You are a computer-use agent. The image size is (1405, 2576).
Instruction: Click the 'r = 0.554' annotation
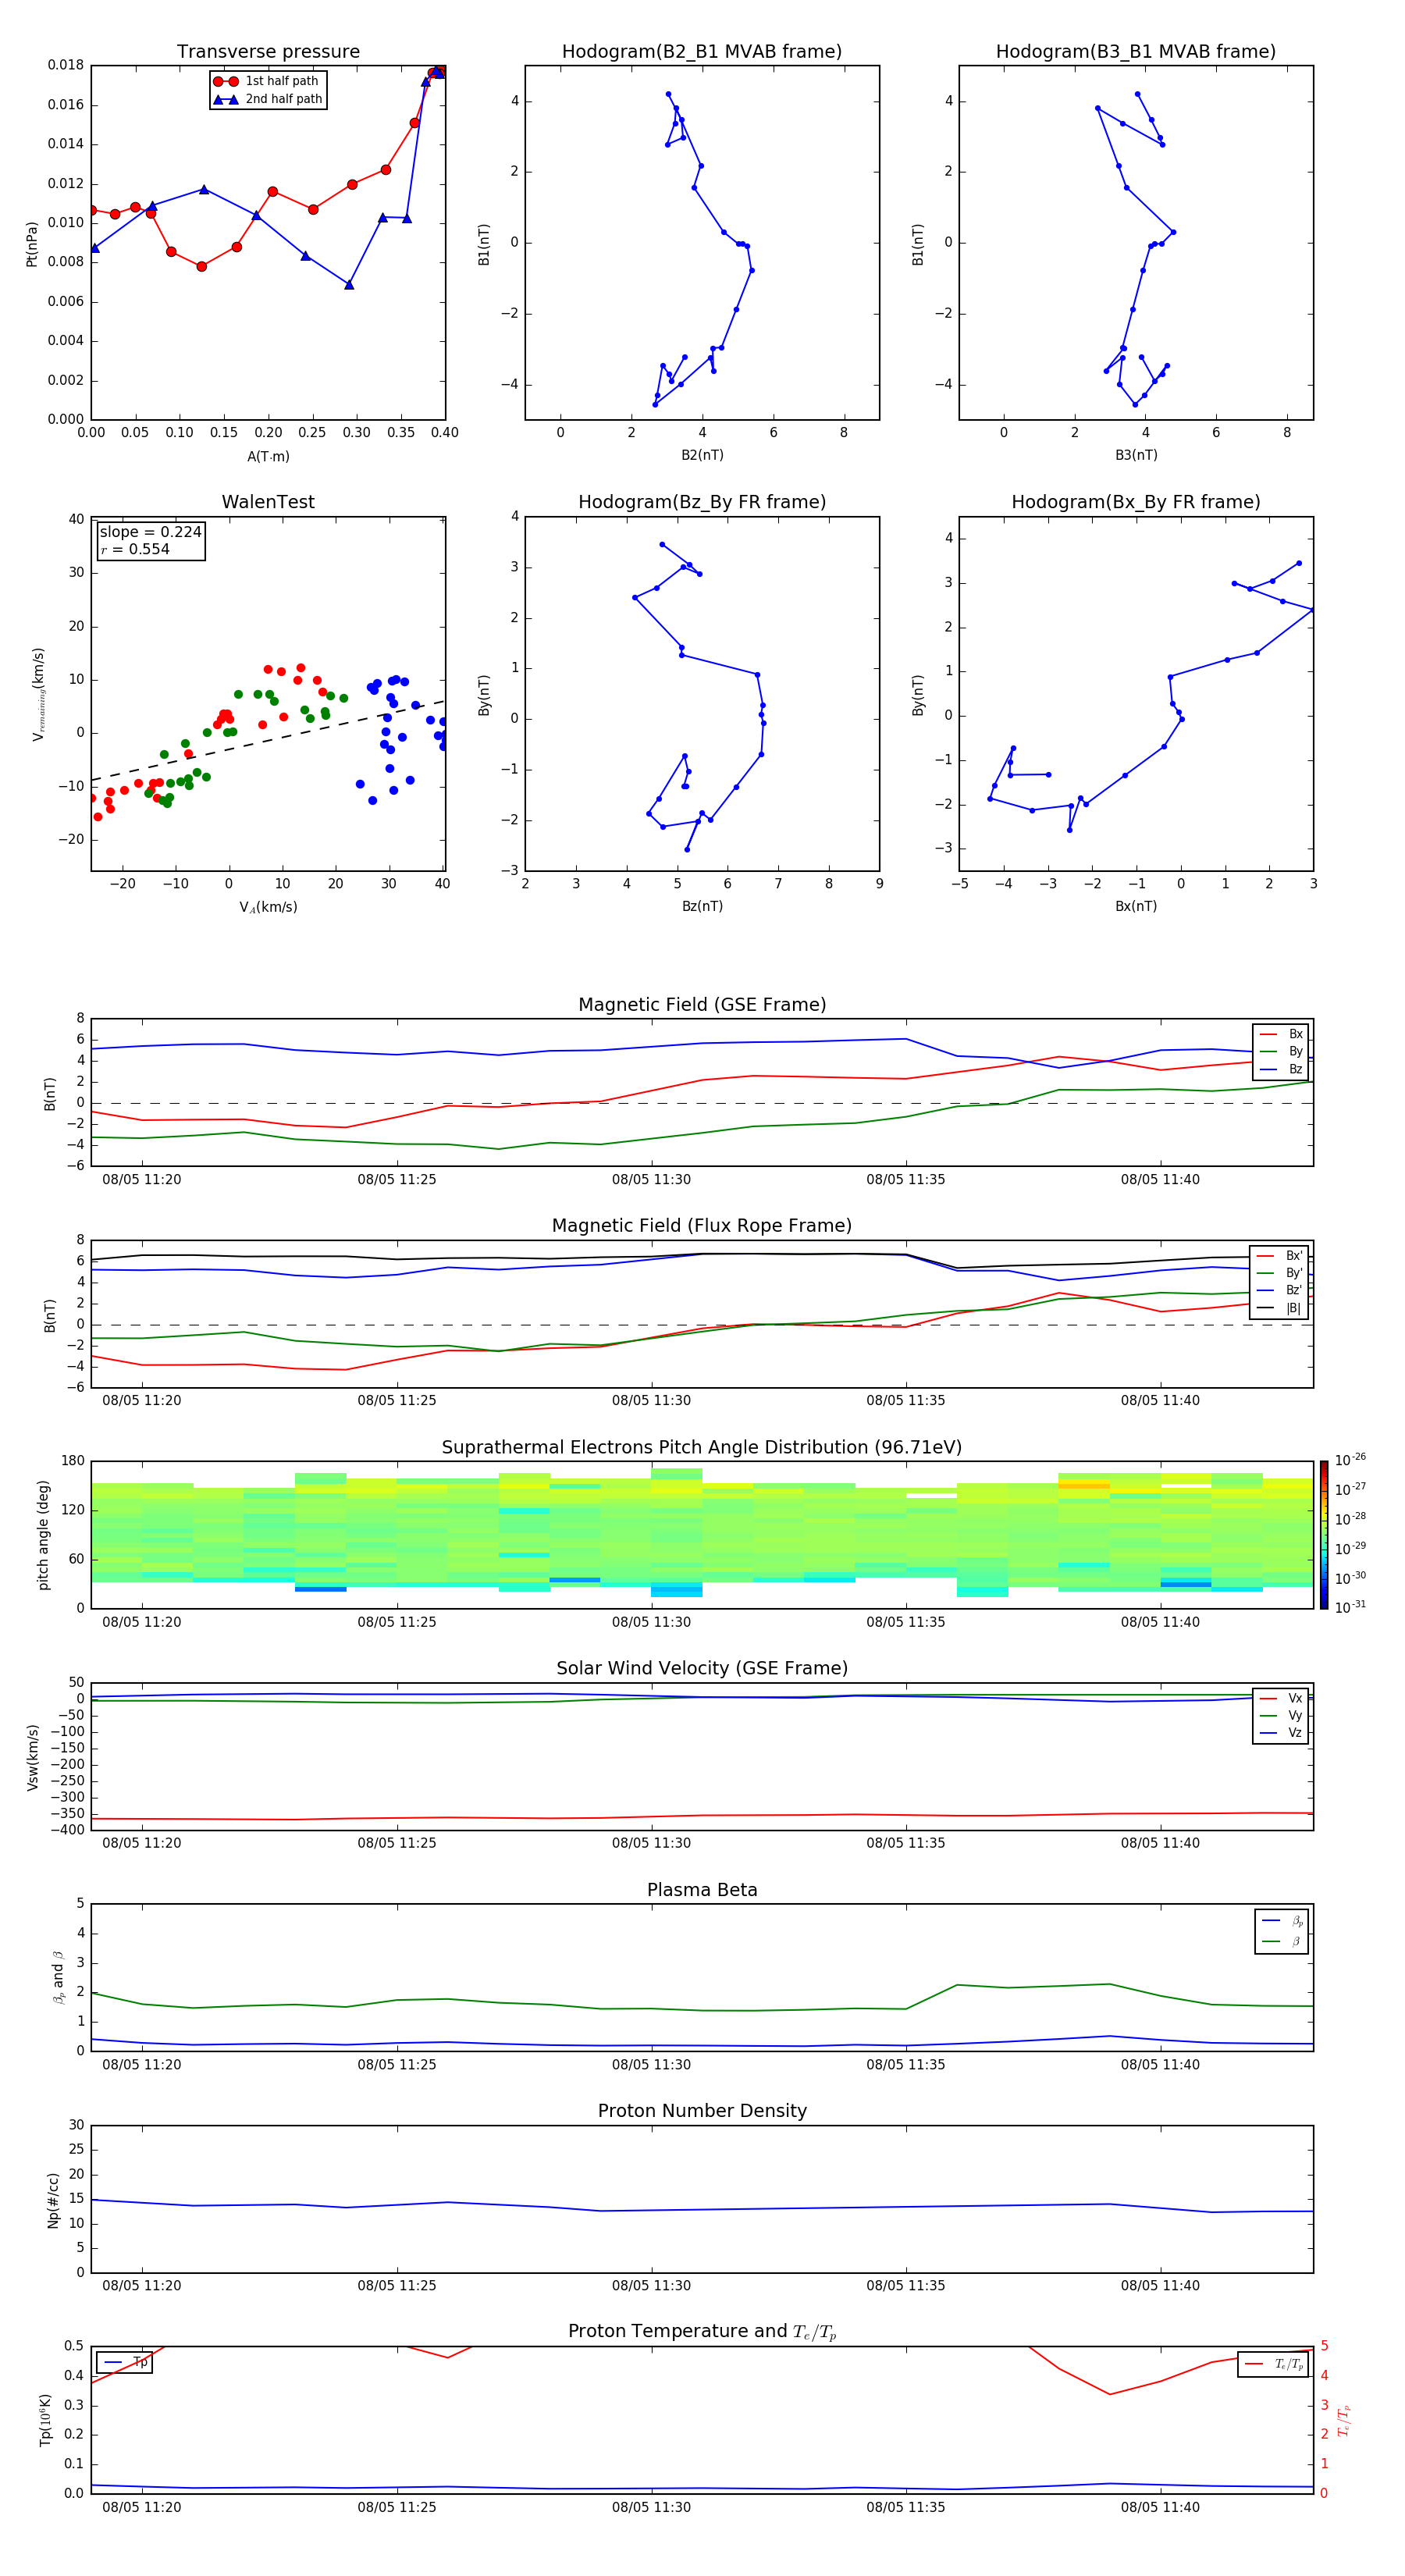coord(135,549)
